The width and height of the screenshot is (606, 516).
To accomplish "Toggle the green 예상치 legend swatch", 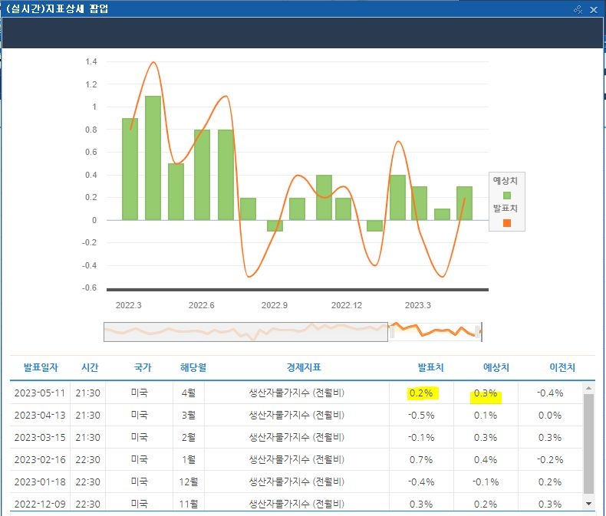I will click(507, 196).
